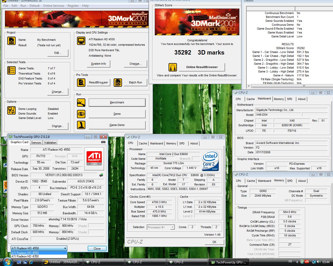Screen dimensions: 333x266
Task: Click the ATI tray icon
Action: 307,262
